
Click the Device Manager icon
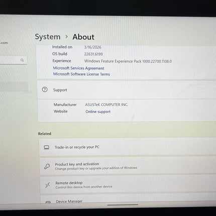click(48, 202)
